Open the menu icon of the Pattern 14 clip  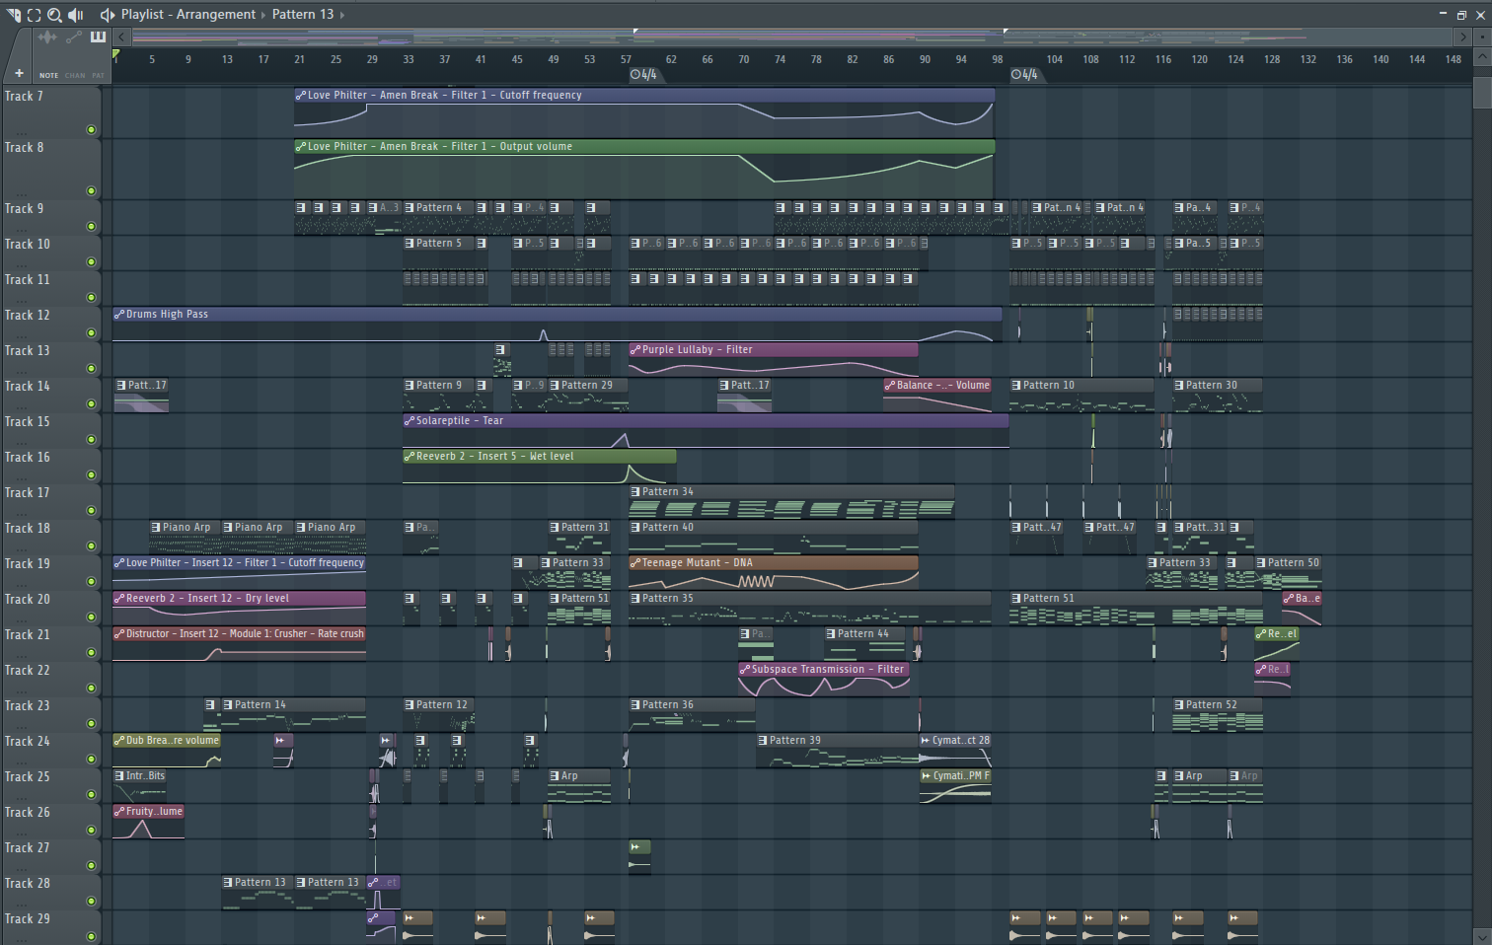(x=228, y=705)
